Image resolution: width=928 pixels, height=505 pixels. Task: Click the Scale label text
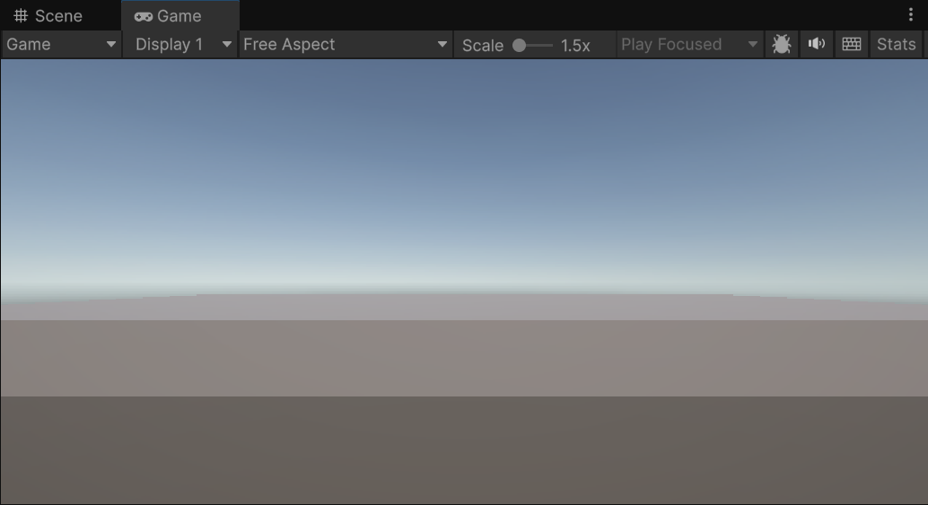[482, 45]
